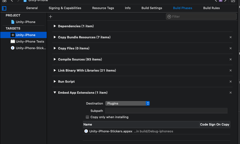The image size is (240, 144).
Task: Delete the Copy Bundle Resources phase
Action: click(231, 37)
